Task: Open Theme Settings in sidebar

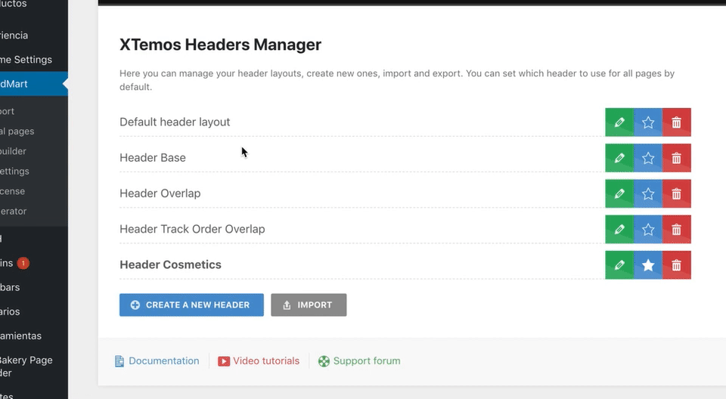Action: pos(26,60)
